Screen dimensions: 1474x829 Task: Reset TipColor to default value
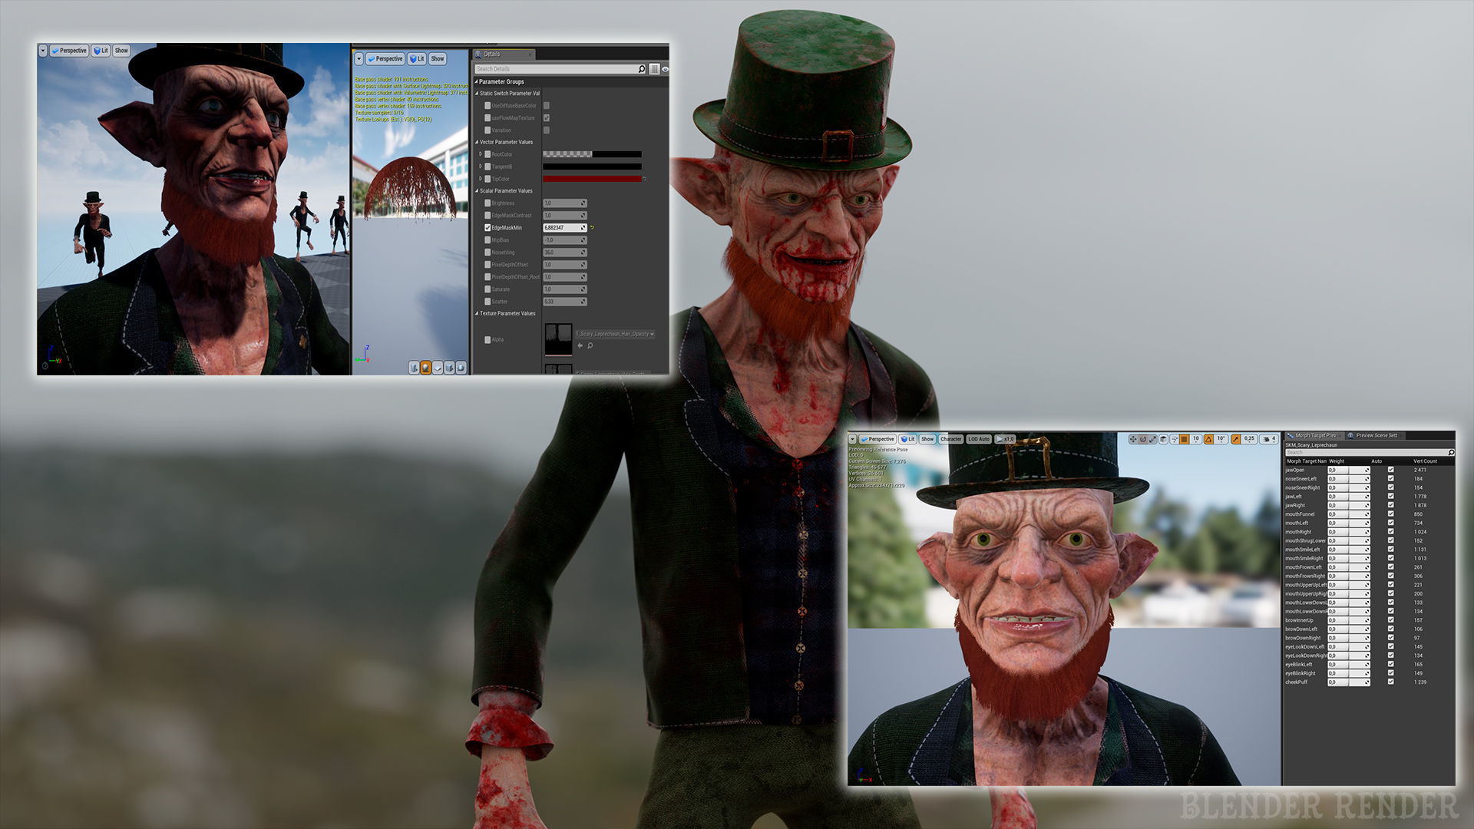pyautogui.click(x=645, y=179)
